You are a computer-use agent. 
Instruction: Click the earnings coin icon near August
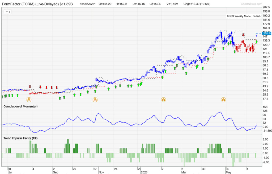click(29, 100)
